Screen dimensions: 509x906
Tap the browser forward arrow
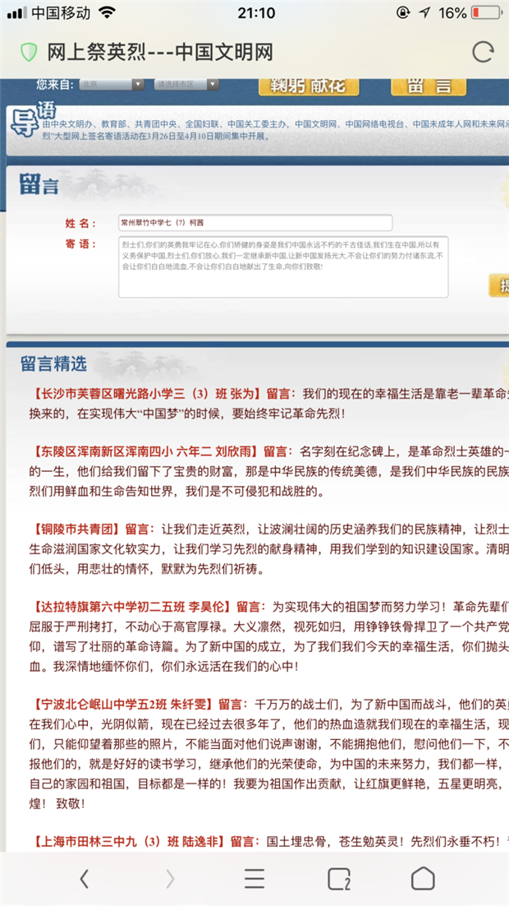[170, 879]
